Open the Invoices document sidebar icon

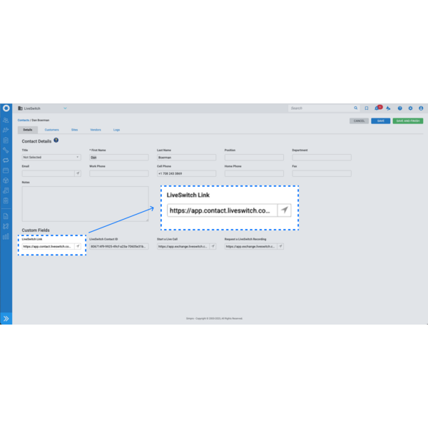click(x=6, y=216)
